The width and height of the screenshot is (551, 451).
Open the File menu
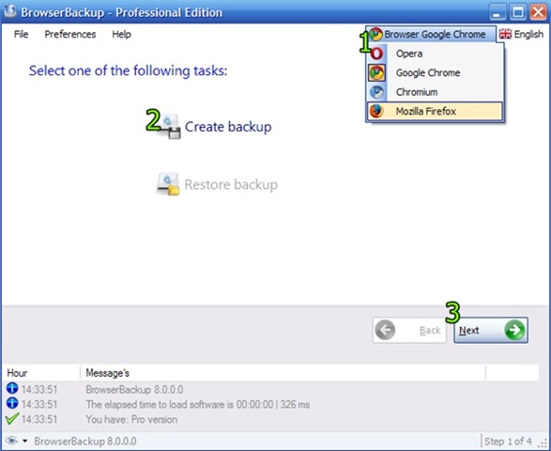[x=21, y=34]
